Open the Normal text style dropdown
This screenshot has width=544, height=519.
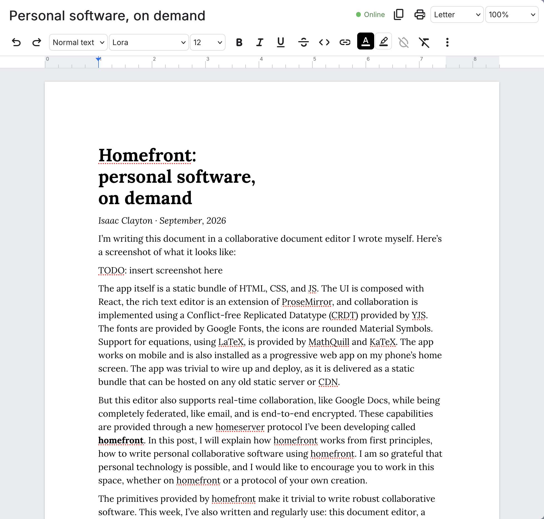(x=78, y=42)
